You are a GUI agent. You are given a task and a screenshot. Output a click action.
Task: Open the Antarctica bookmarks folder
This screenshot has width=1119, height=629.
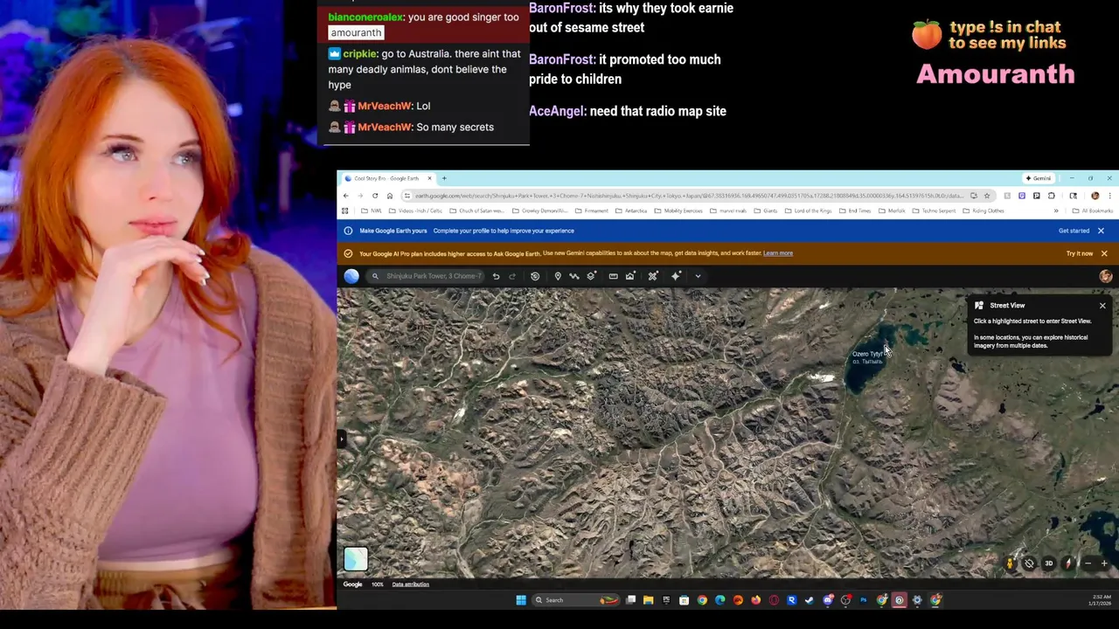(x=632, y=211)
